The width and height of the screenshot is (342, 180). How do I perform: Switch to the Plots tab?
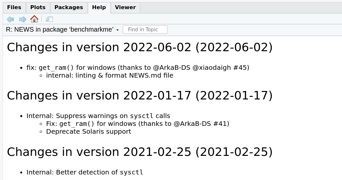38,7
